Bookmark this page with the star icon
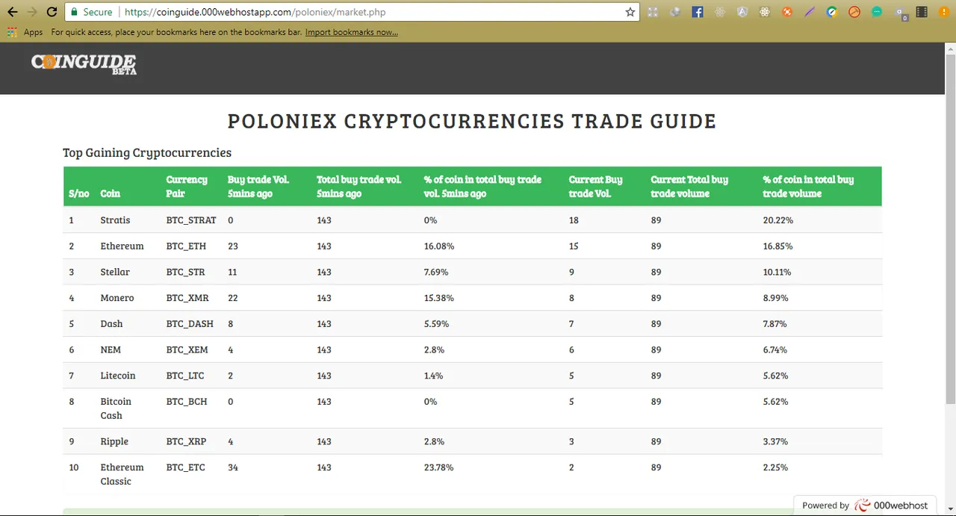The width and height of the screenshot is (956, 516). tap(630, 12)
